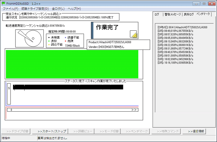The image size is (217, 142).
Task: Open the 認識ドライブ設定(D) menu
Action: pos(35,9)
